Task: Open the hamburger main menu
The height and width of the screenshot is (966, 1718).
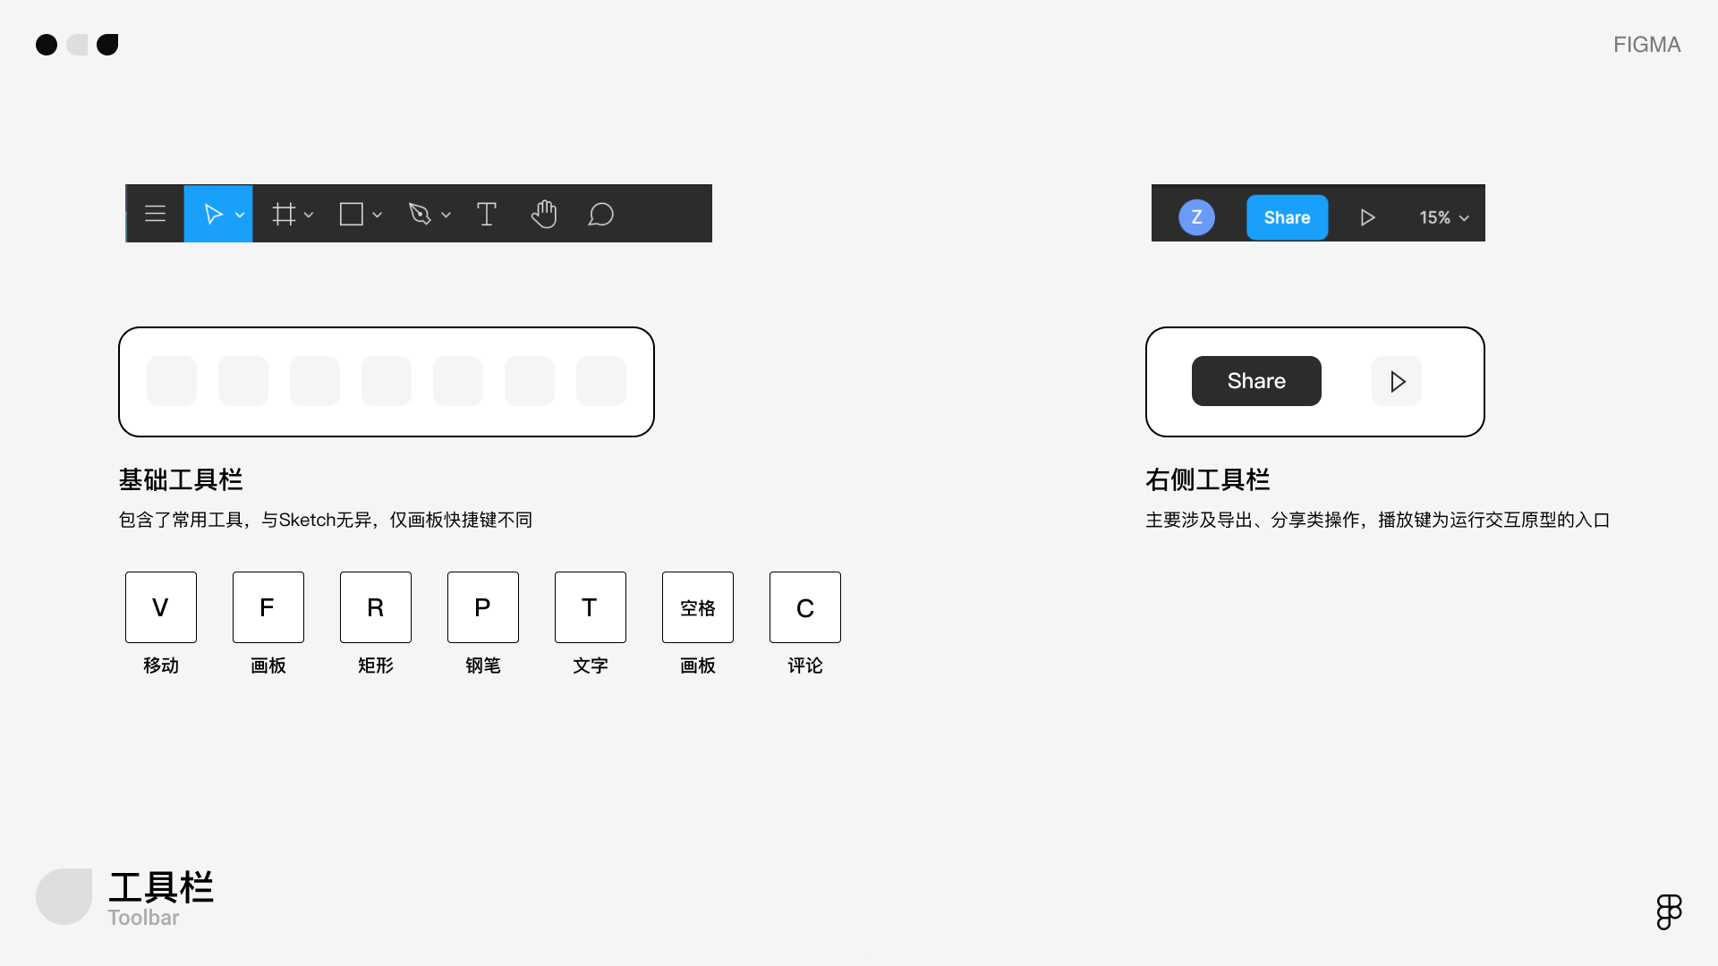Action: point(155,214)
